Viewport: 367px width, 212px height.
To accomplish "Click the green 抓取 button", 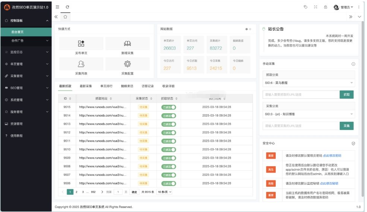I will pyautogui.click(x=347, y=95).
